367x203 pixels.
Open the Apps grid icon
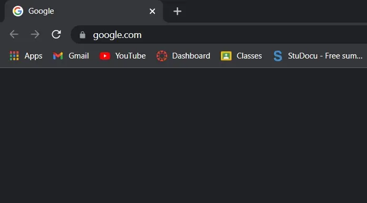(x=14, y=56)
